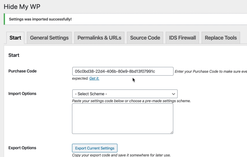
Task: Click the text area resize handle
Action: click(172, 132)
